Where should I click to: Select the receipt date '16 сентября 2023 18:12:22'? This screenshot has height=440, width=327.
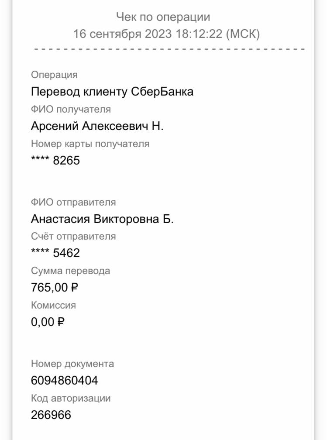(148, 34)
